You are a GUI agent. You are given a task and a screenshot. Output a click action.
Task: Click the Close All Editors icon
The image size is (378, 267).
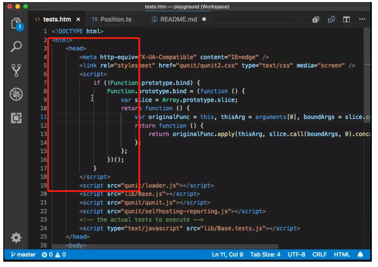pyautogui.click(x=316, y=19)
